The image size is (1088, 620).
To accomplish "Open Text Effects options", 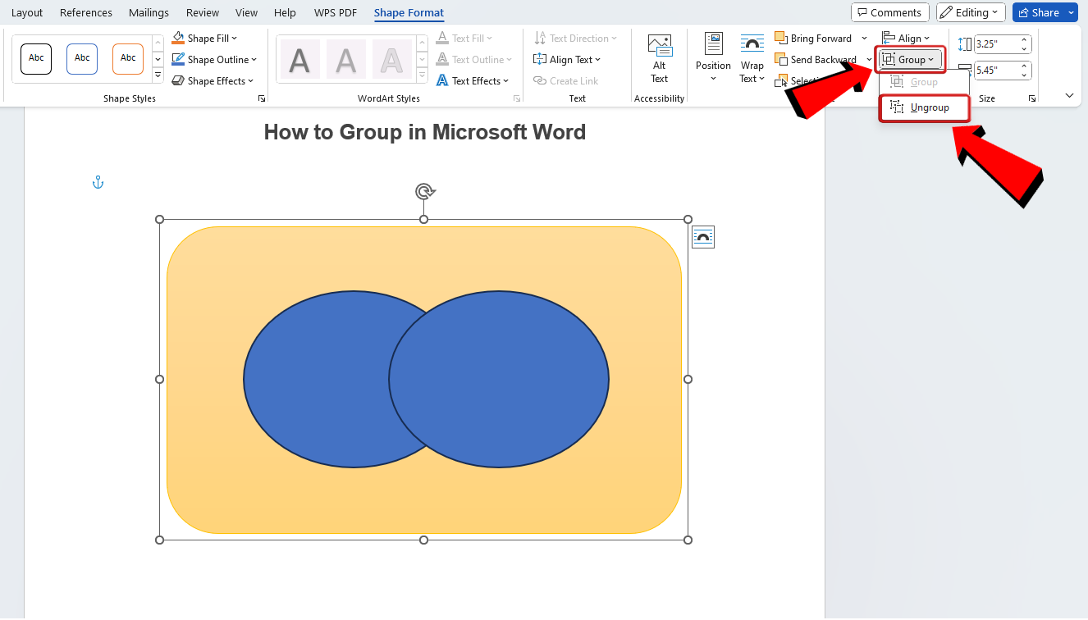I will (x=473, y=80).
